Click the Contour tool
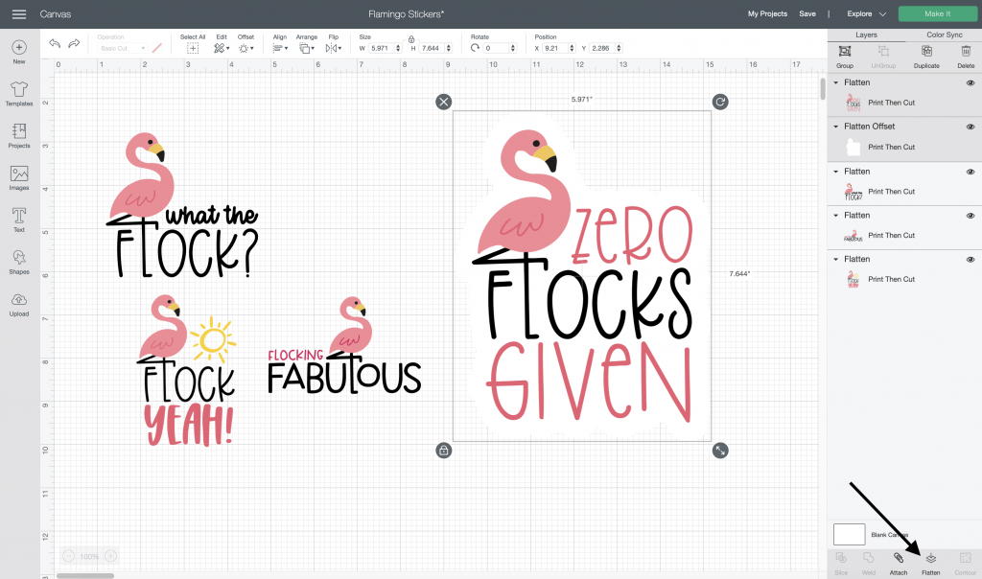The width and height of the screenshot is (982, 579). click(965, 563)
